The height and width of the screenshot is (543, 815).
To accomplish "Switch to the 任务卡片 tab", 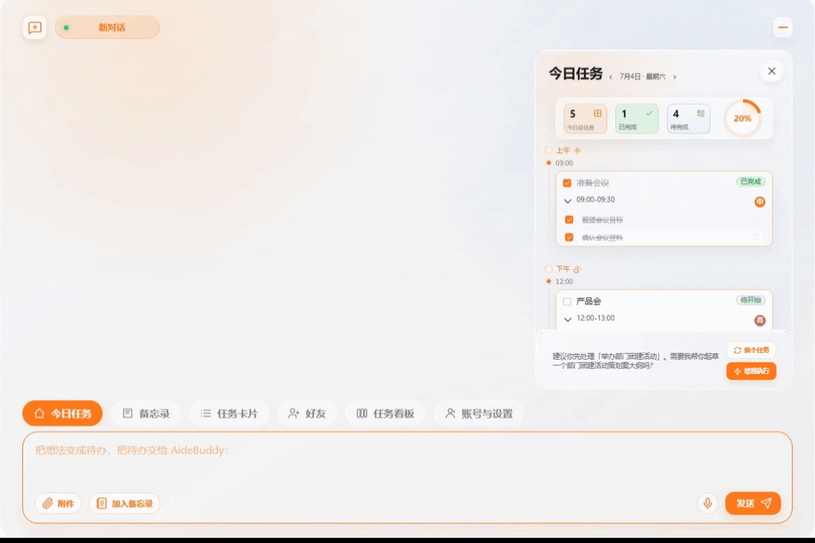I will pos(229,413).
